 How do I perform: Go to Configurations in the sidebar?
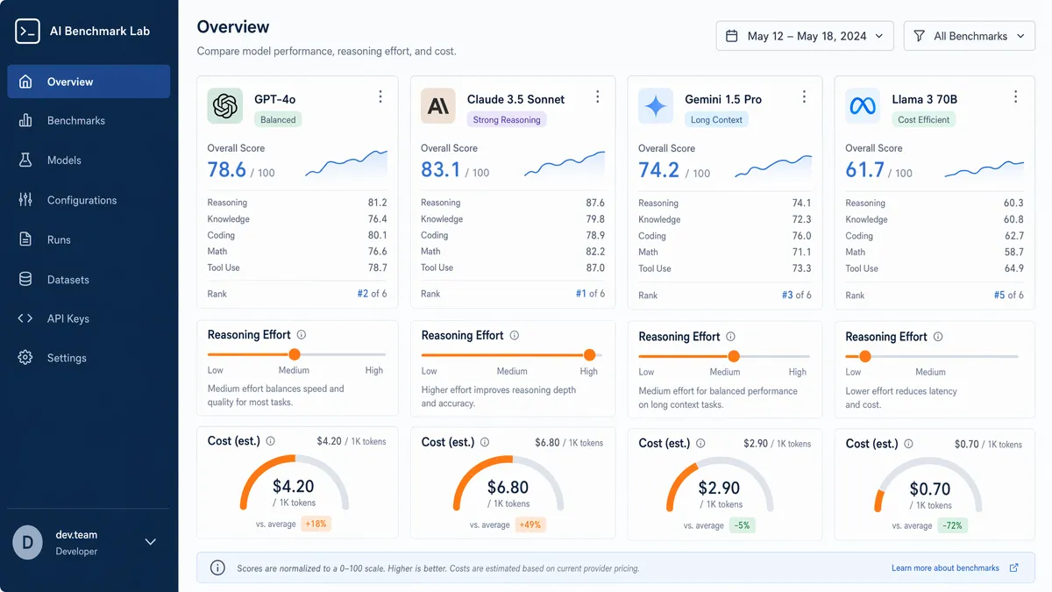(x=89, y=200)
